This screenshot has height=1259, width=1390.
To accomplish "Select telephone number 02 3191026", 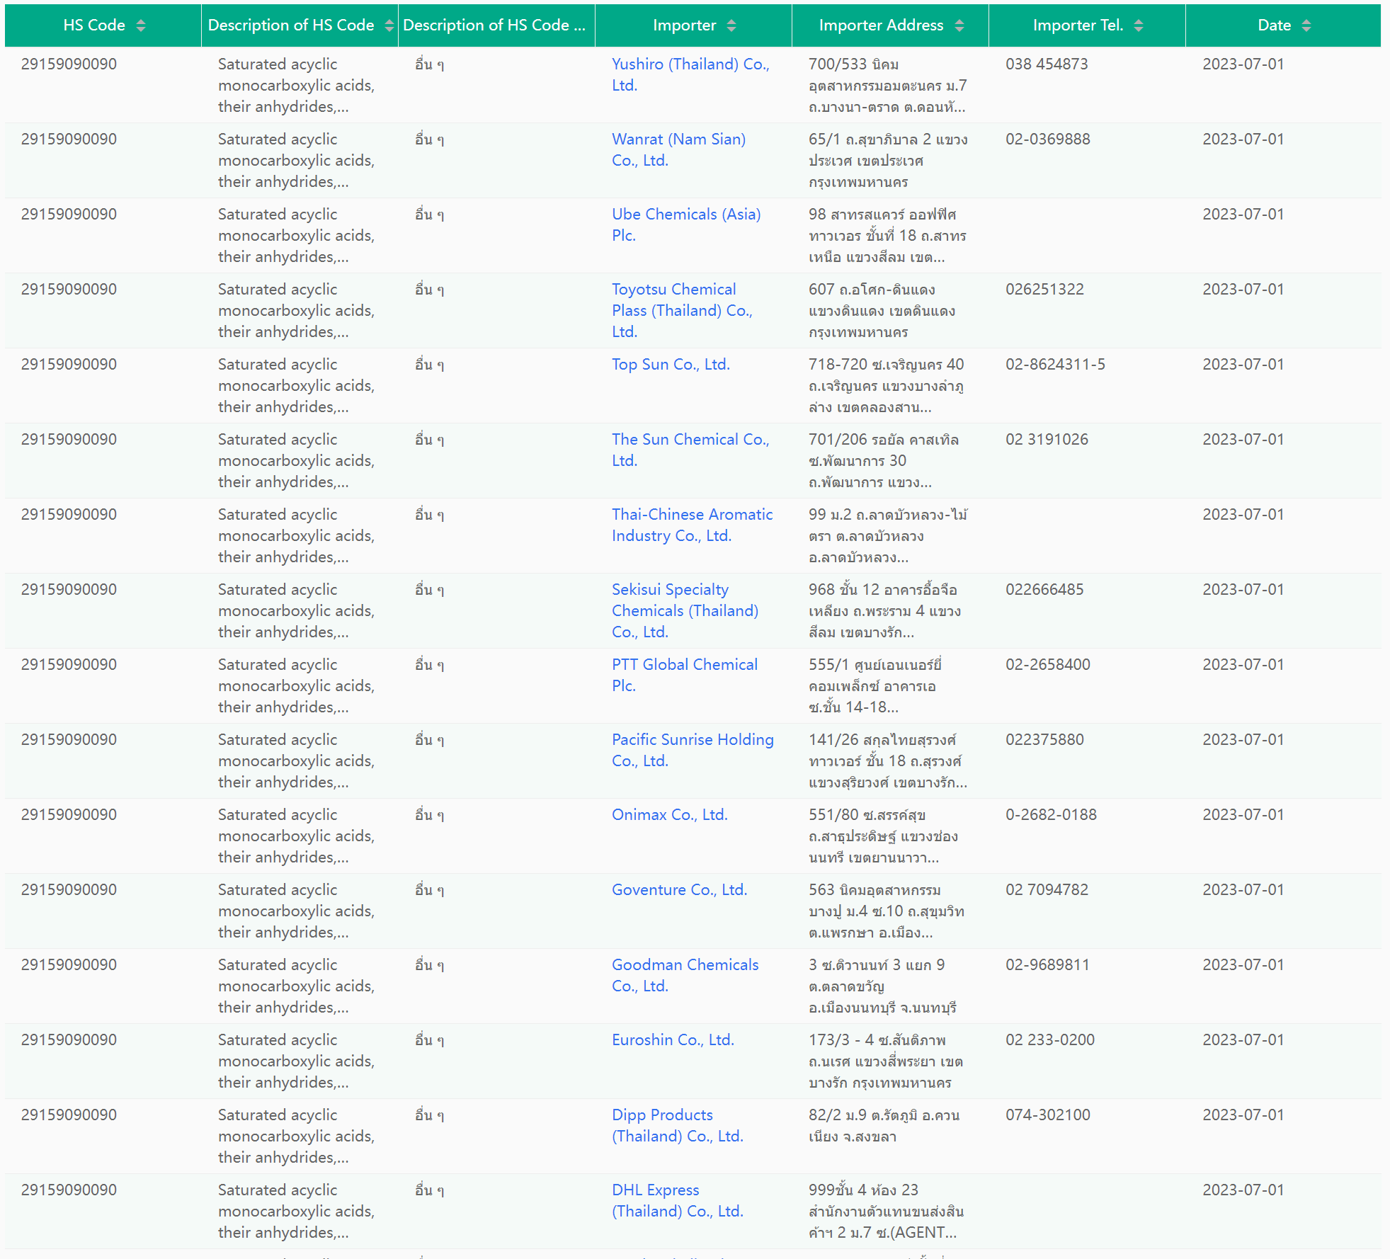I will point(1047,439).
